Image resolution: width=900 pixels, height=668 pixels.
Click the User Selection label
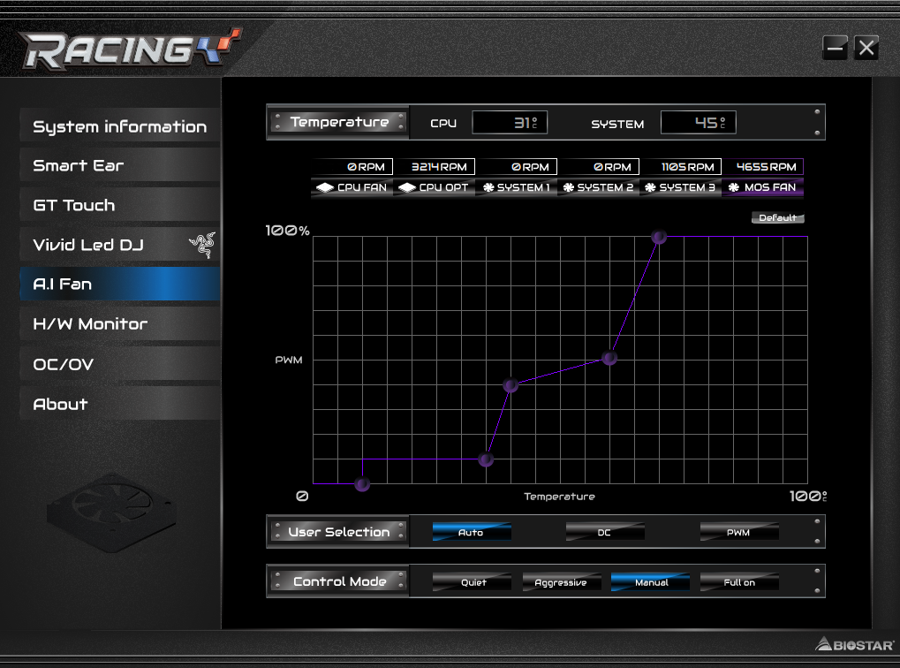[x=338, y=532]
